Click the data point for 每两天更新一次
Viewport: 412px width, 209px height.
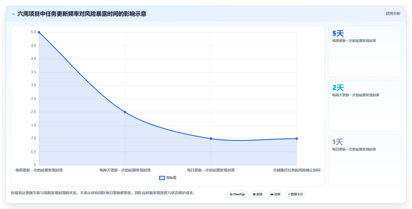(x=125, y=112)
